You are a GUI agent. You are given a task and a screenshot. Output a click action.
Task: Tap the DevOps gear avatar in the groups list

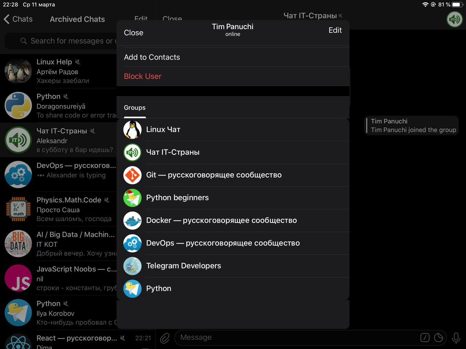click(133, 243)
